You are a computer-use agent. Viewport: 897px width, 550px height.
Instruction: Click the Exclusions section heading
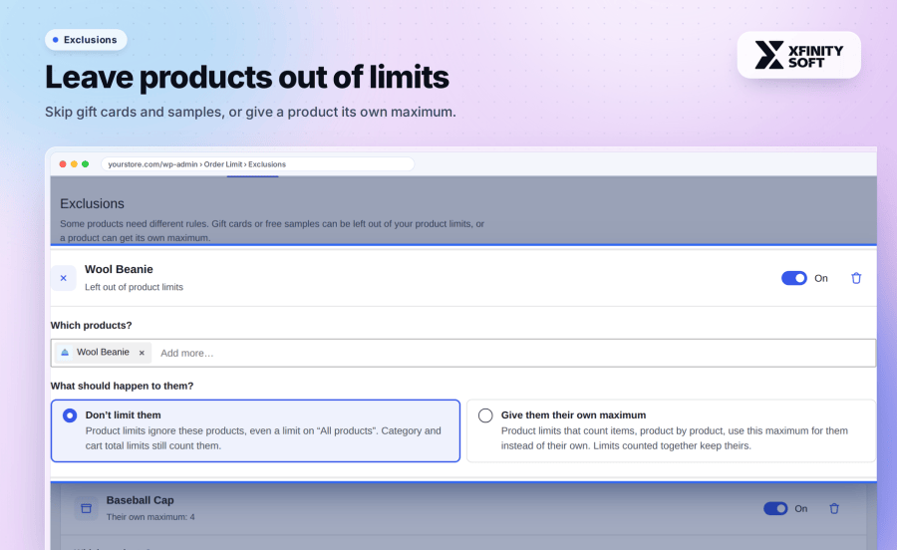(92, 203)
